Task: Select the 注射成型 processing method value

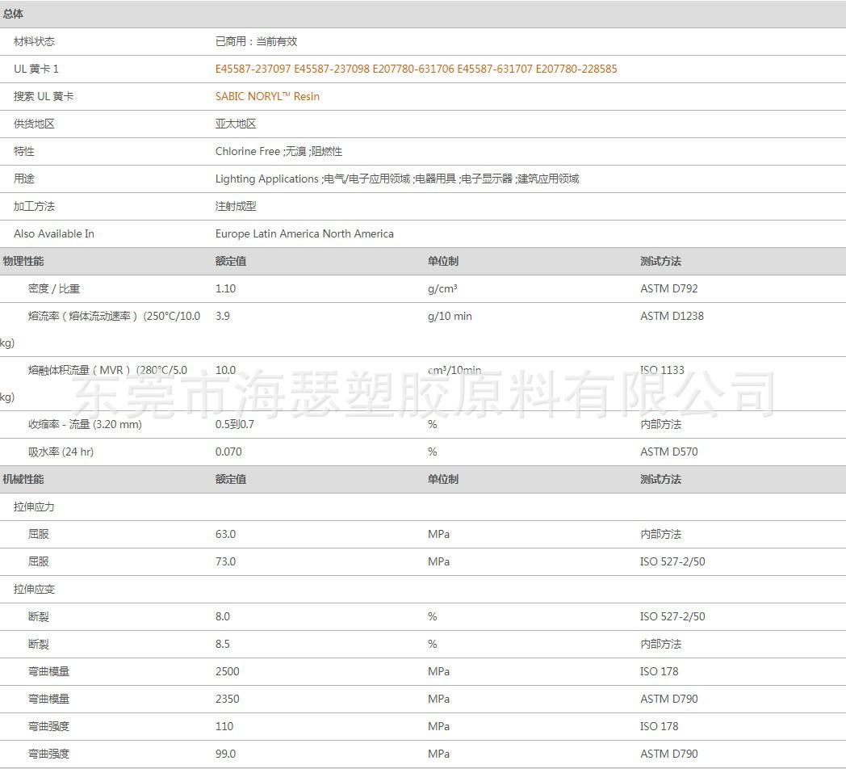Action: click(236, 207)
